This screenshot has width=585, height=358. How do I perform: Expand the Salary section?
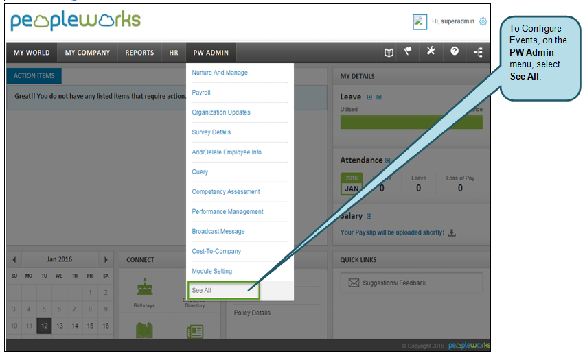369,217
